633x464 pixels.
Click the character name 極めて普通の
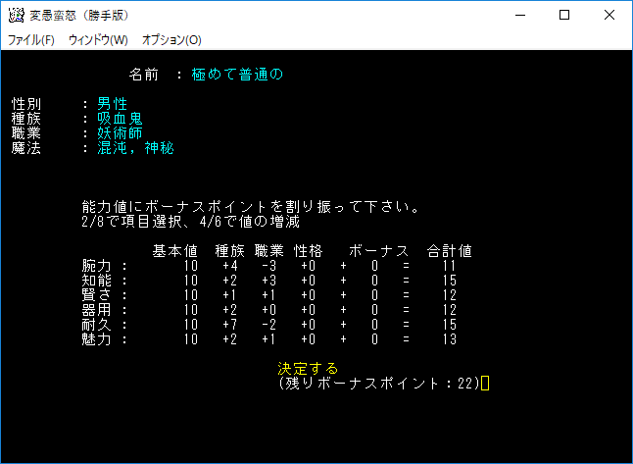point(237,75)
